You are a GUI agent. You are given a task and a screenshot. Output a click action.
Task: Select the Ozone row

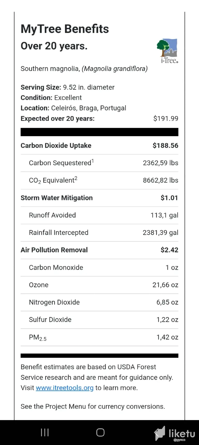click(x=99, y=285)
